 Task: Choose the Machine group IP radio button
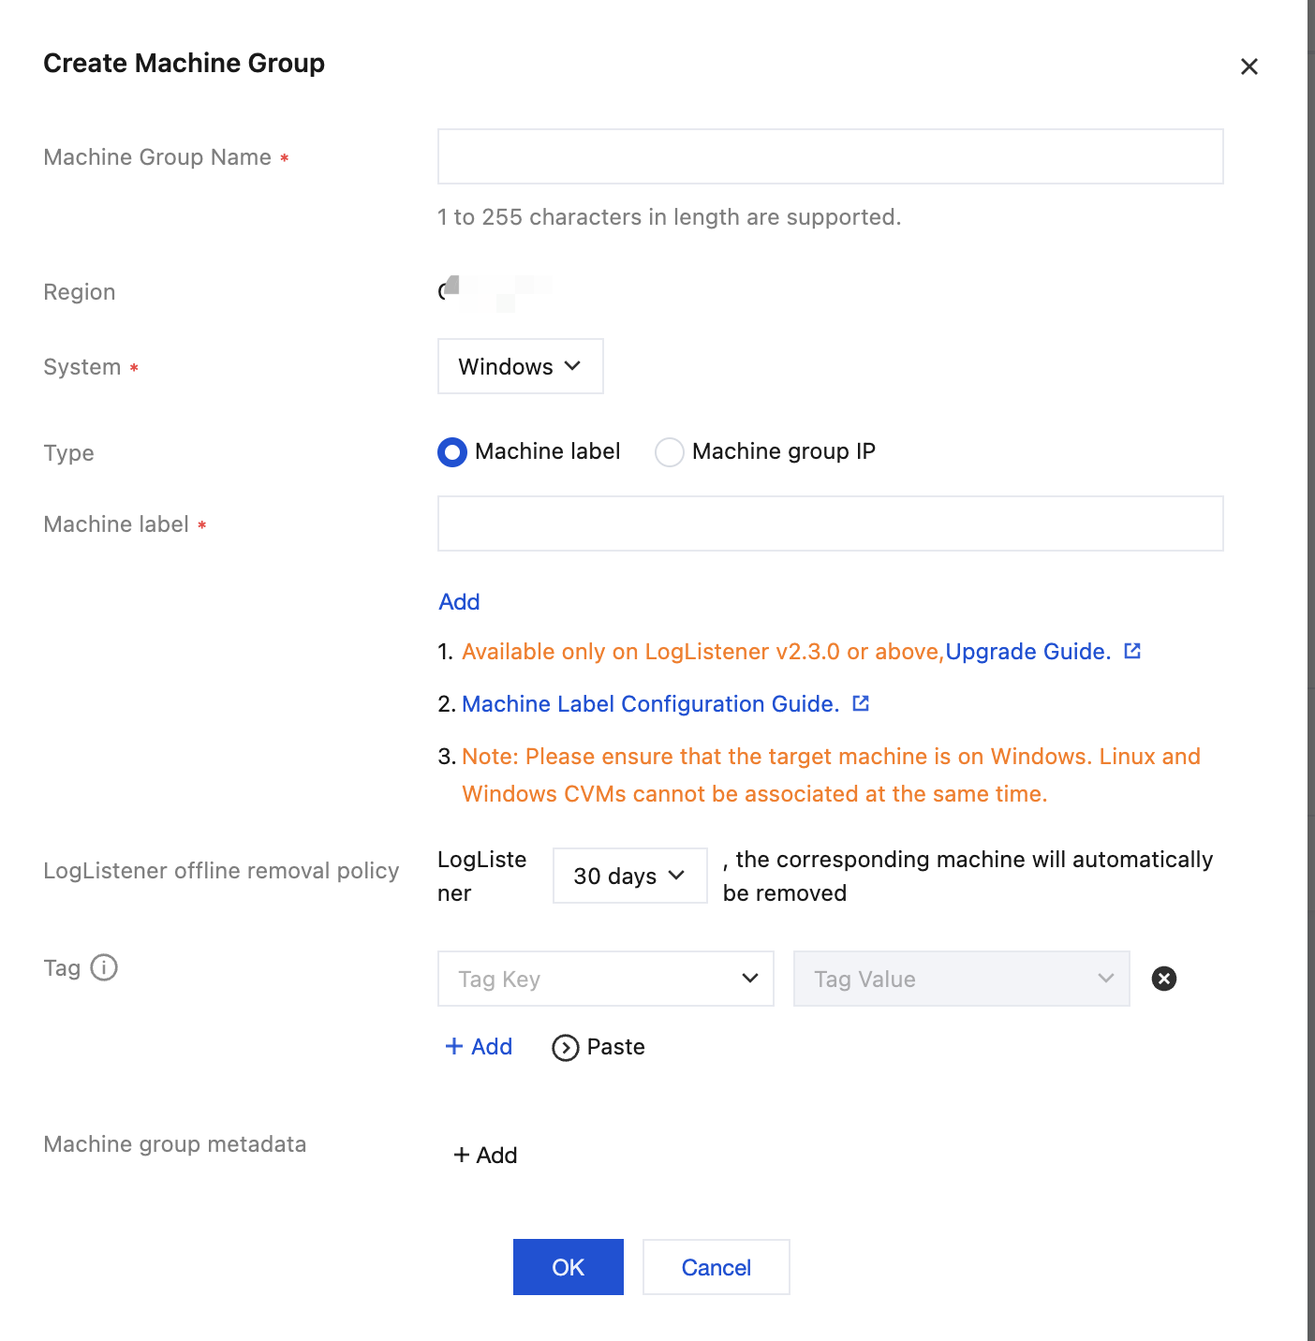670,452
